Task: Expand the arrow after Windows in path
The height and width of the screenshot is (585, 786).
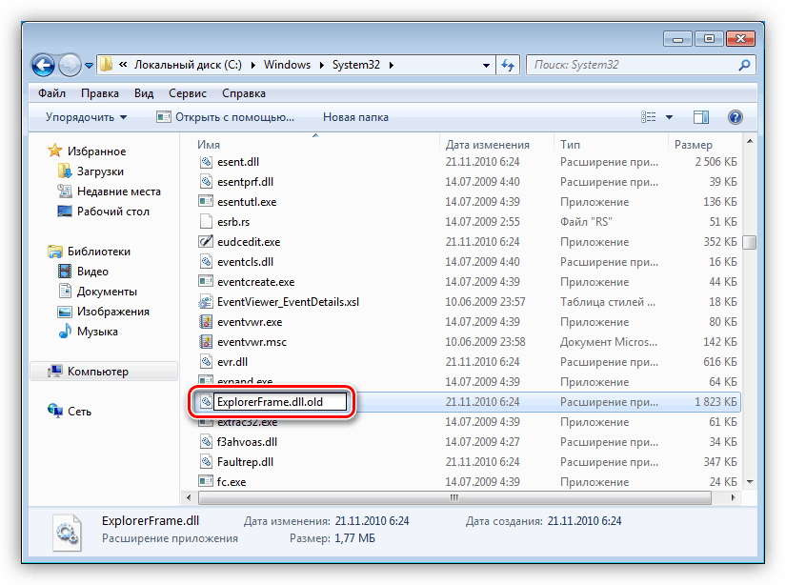Action: click(322, 65)
